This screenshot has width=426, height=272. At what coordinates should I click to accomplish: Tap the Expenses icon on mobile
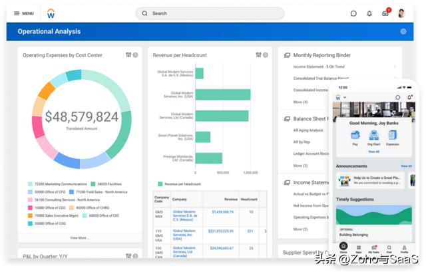click(393, 136)
